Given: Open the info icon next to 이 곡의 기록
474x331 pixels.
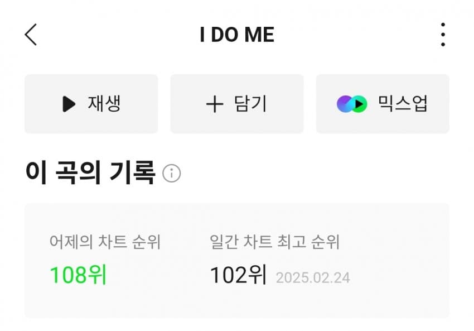Looking at the screenshot, I should coord(171,174).
